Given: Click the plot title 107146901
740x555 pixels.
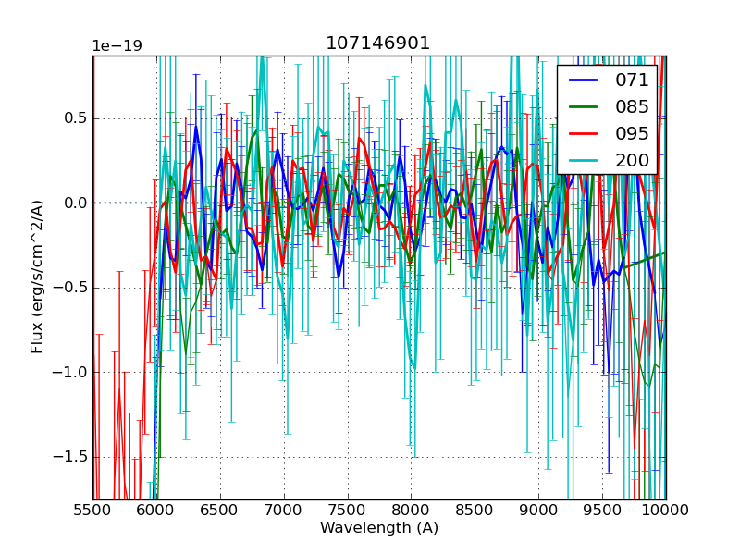Looking at the screenshot, I should pos(378,43).
